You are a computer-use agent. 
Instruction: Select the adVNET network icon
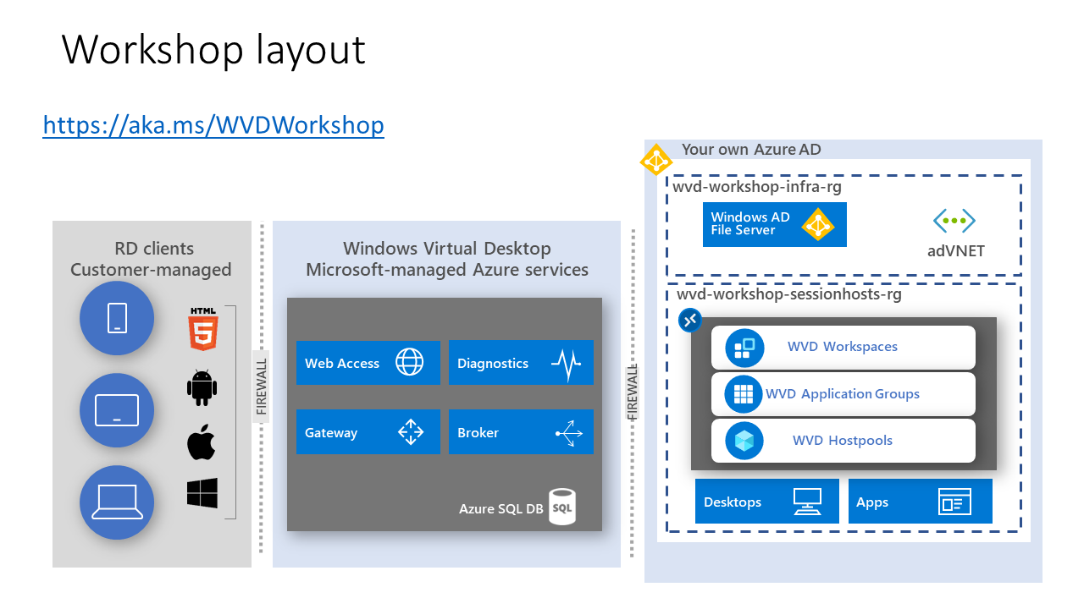pos(954,220)
